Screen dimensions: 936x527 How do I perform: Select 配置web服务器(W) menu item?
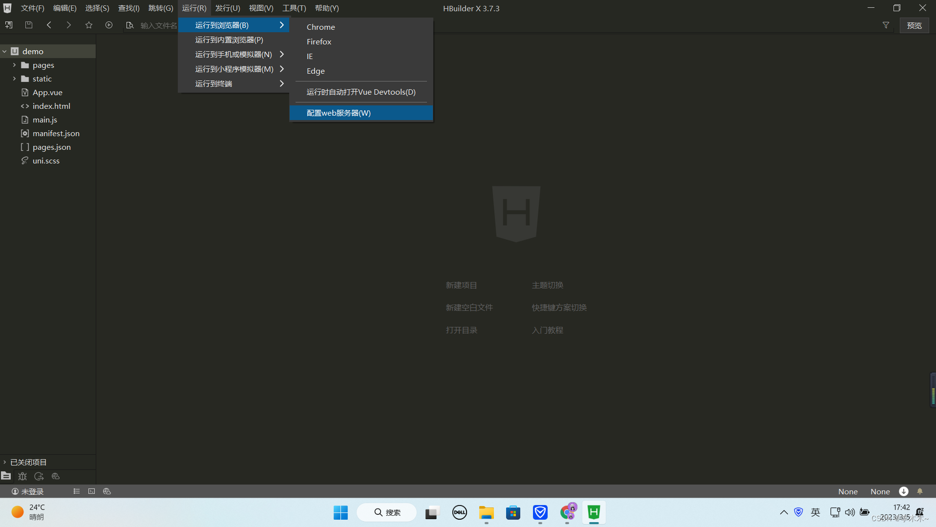point(361,113)
